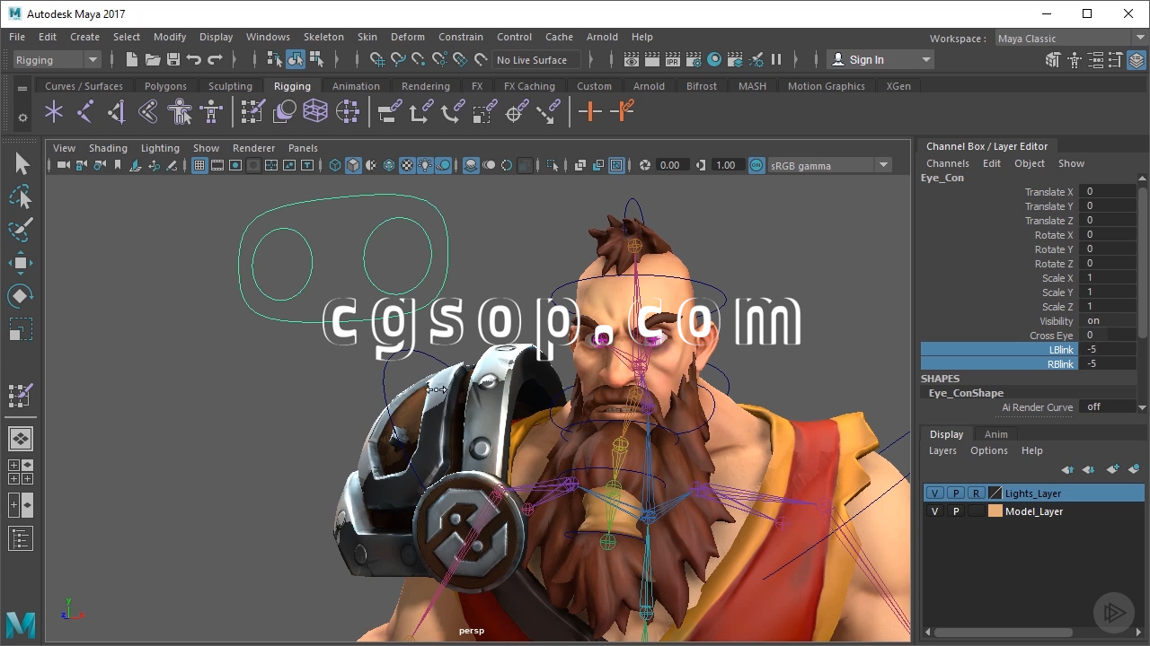This screenshot has height=646, width=1150.
Task: Toggle color management ON button in viewport
Action: [x=756, y=165]
